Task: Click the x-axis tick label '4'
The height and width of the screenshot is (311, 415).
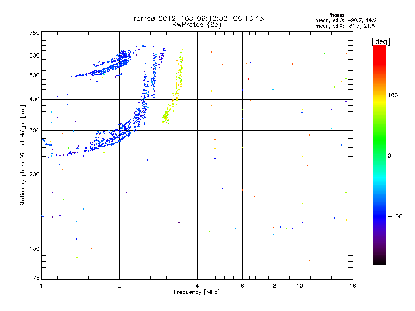Action: pyautogui.click(x=197, y=286)
